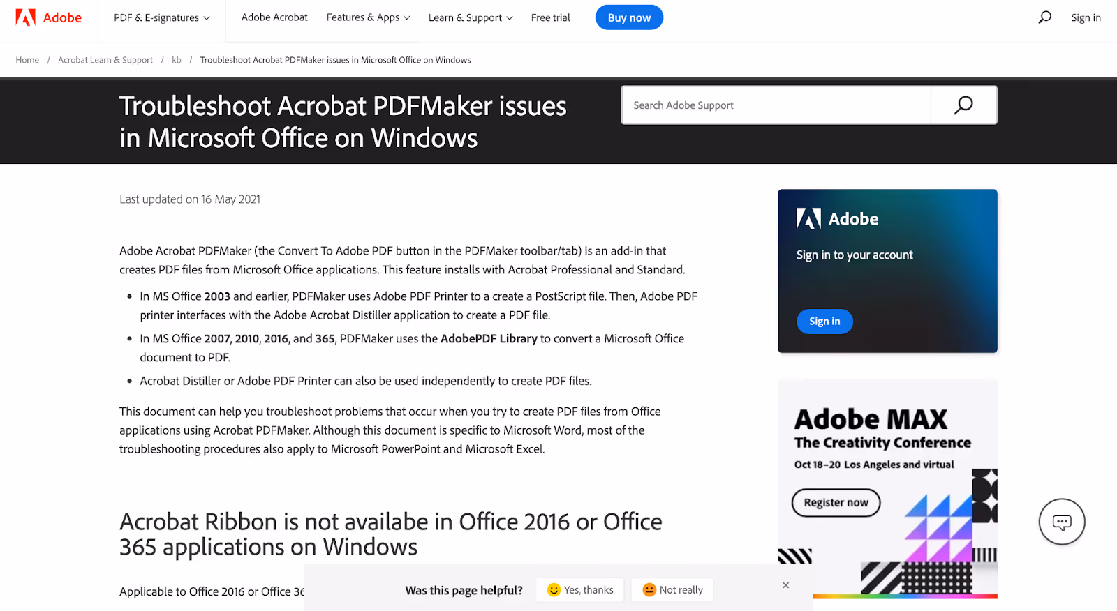Open the header search magnifier icon
The width and height of the screenshot is (1117, 611).
coord(1044,17)
